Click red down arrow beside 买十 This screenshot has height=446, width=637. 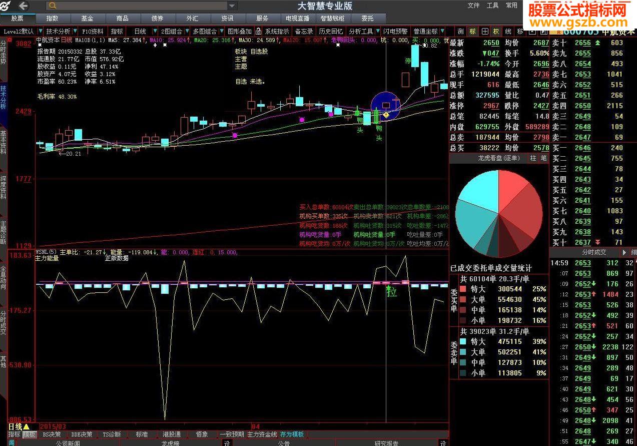tap(597, 242)
